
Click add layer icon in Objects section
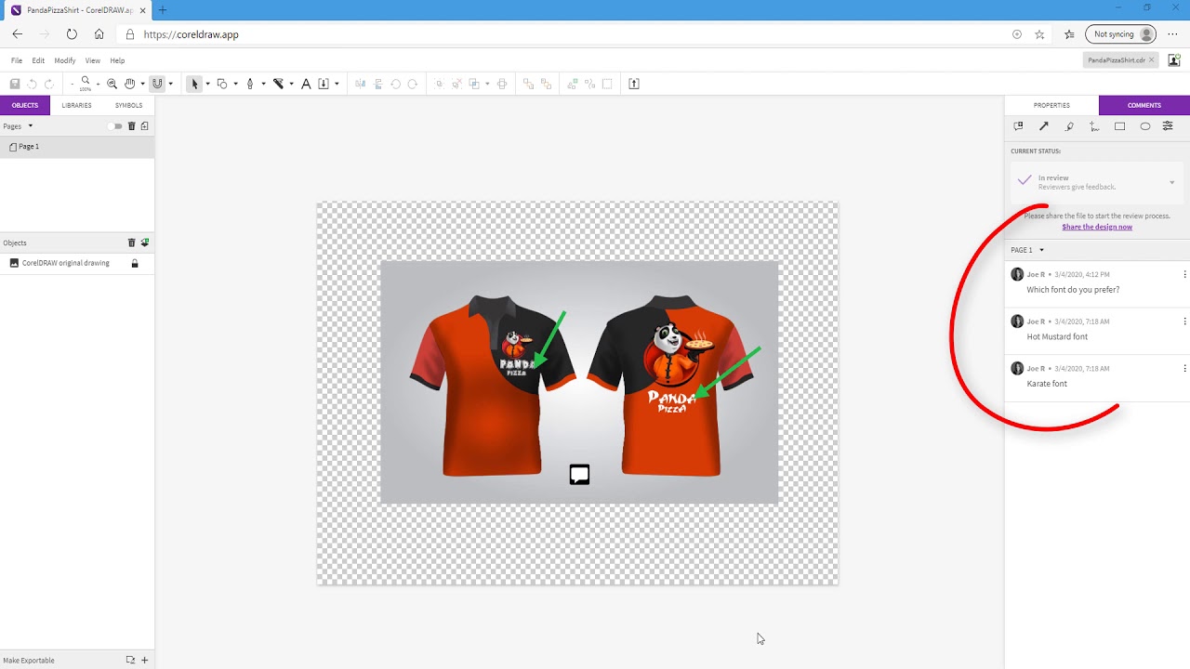(144, 243)
